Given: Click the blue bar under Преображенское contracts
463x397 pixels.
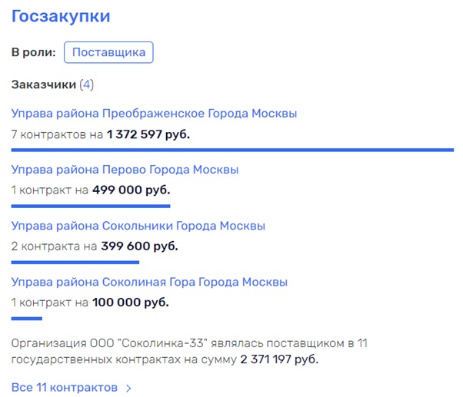Looking at the screenshot, I should (x=232, y=150).
